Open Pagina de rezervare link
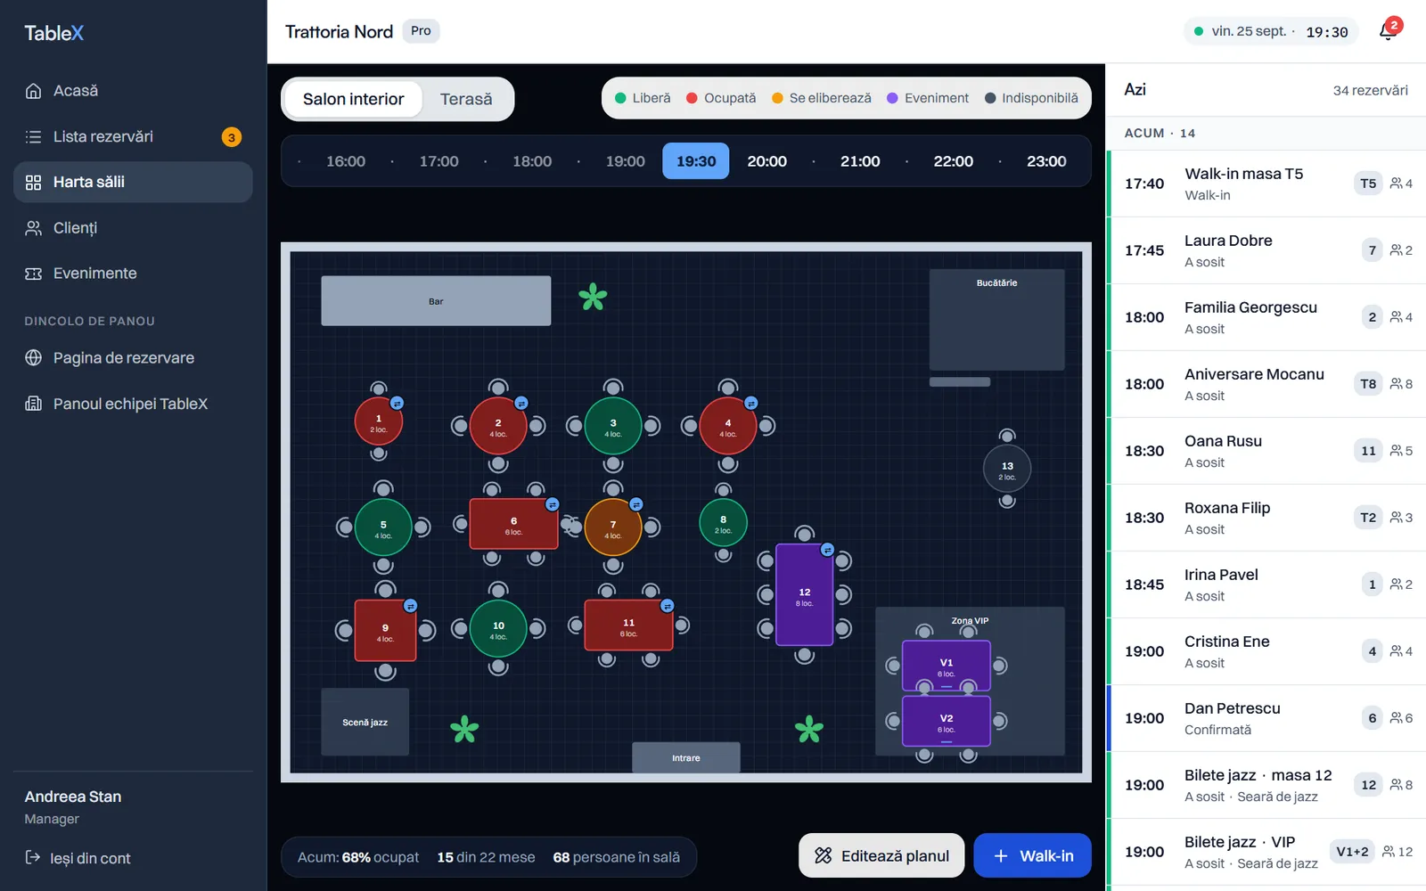Viewport: 1426px width, 891px height. coord(133,357)
